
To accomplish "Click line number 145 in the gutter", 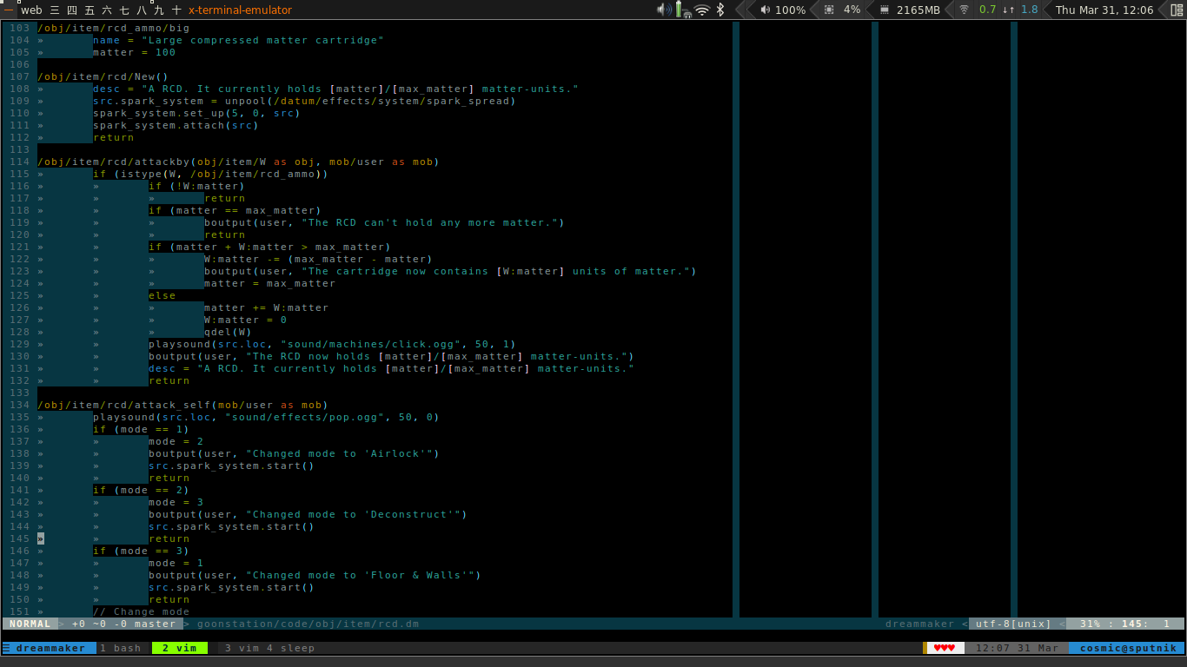I will [x=19, y=538].
